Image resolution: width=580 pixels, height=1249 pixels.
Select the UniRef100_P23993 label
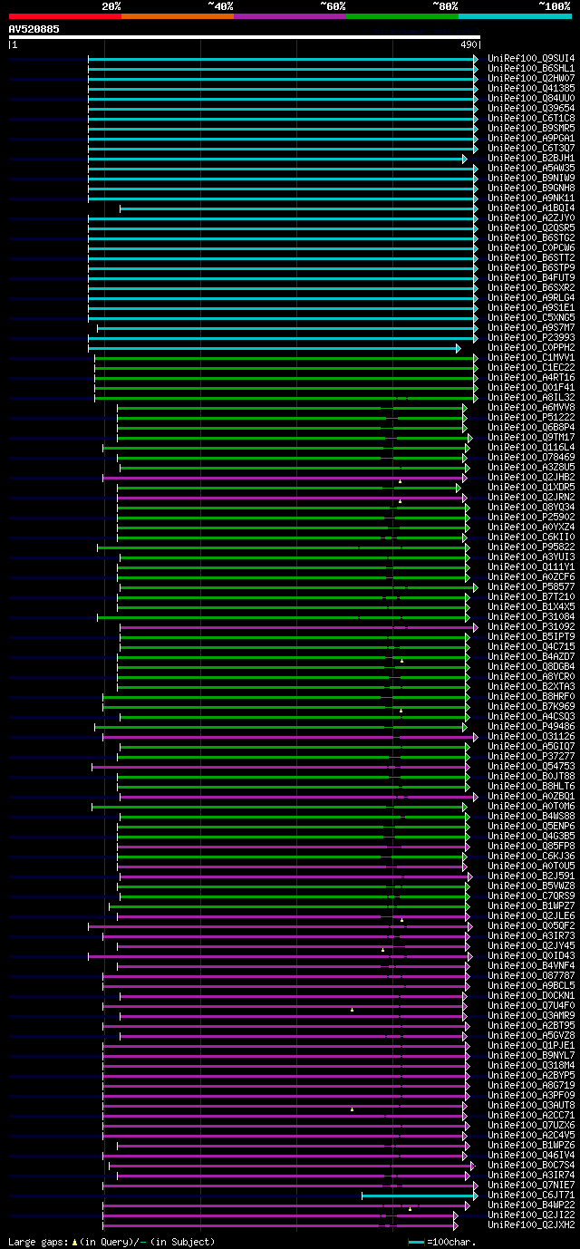pos(531,337)
